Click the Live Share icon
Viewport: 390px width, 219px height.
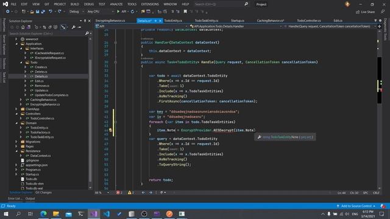coord(358,12)
